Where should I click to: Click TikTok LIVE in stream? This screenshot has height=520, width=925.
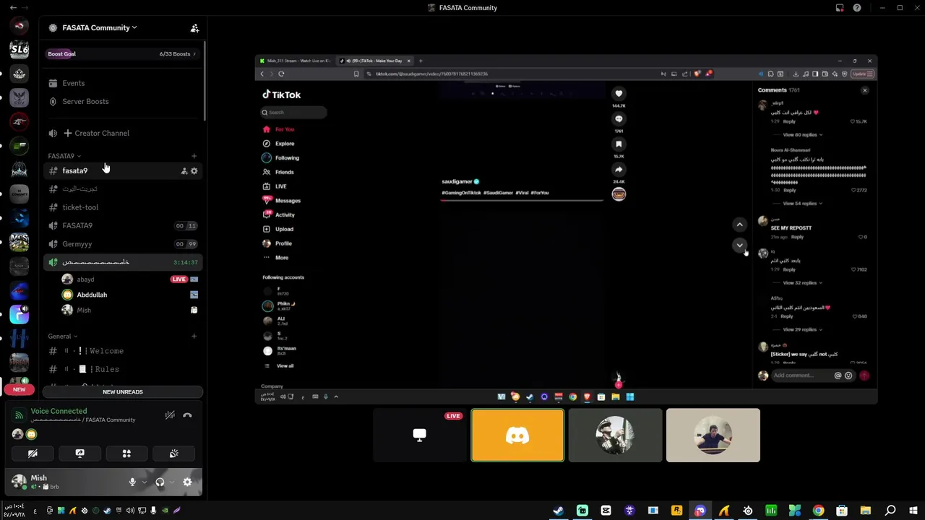pyautogui.click(x=275, y=186)
